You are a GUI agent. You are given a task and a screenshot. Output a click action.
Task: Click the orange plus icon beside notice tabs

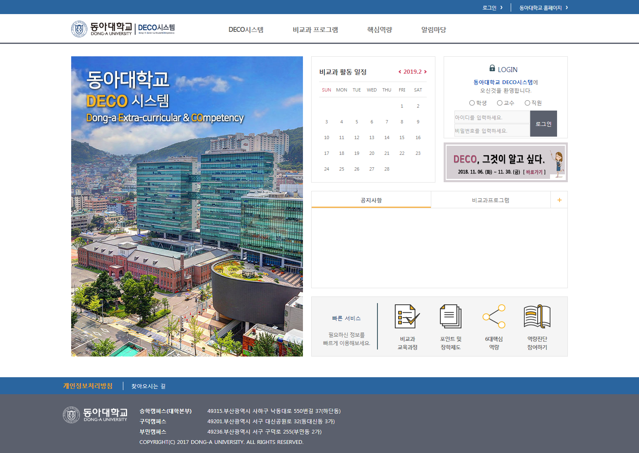(x=559, y=200)
